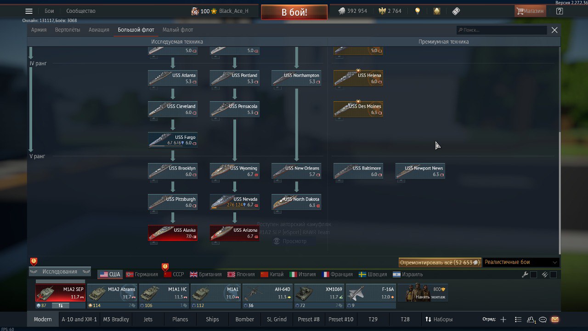This screenshot has height=331, width=588.
Task: Select USS Northampton ship card
Action: (x=296, y=78)
